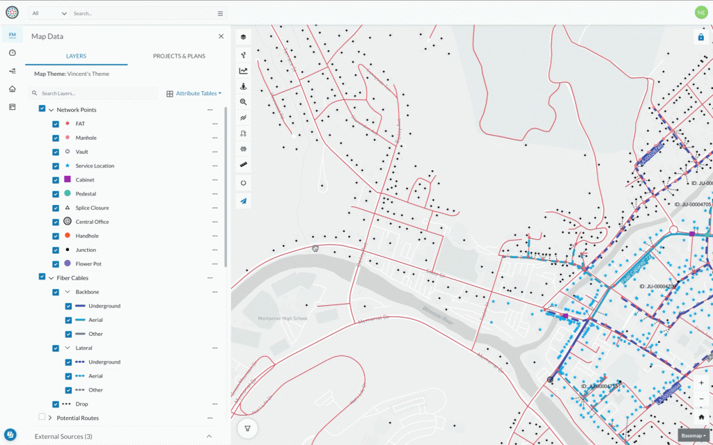Open the dashboard gauge icon in sidebar

[x=13, y=53]
